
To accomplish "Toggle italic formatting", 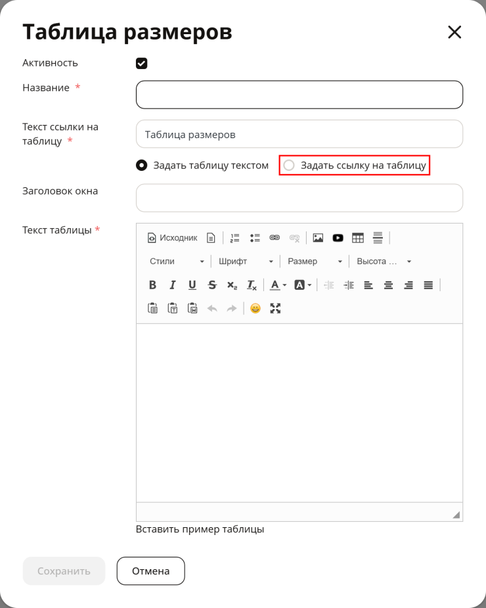I will 173,285.
